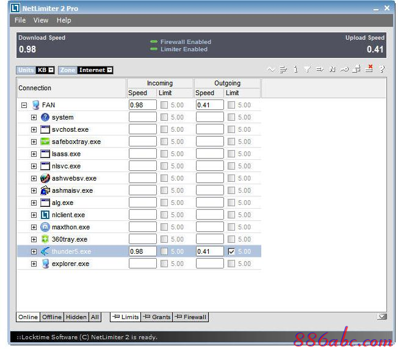The width and height of the screenshot is (398, 349).
Task: Expand the svchost.exe node
Action: (x=34, y=129)
